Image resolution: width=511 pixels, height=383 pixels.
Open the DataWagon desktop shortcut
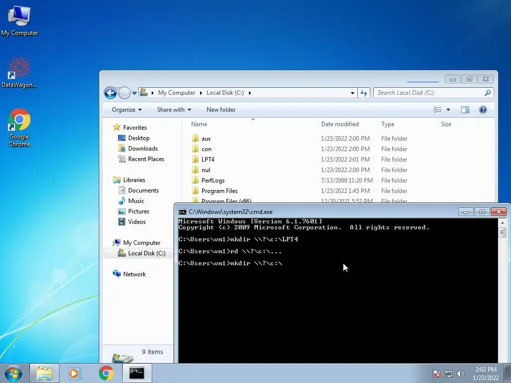tap(19, 73)
